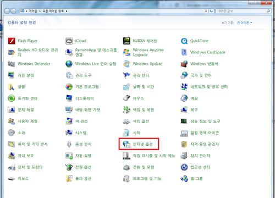This screenshot has width=275, height=198.
Task: Click 모든 제어판 항목 breadcrumb segment
Action: pos(53,11)
